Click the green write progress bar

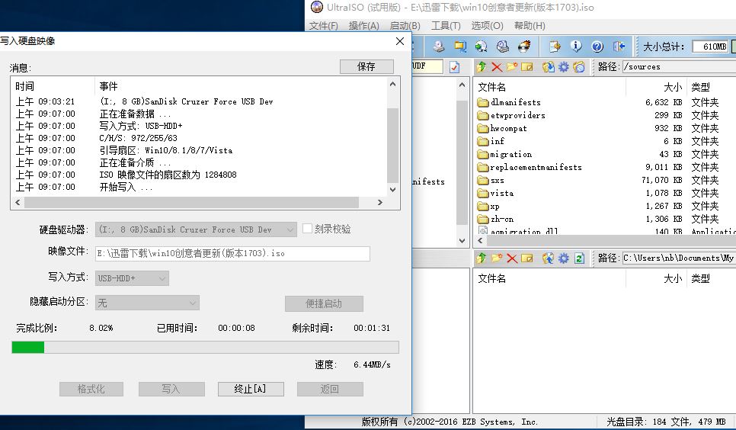[x=205, y=348]
